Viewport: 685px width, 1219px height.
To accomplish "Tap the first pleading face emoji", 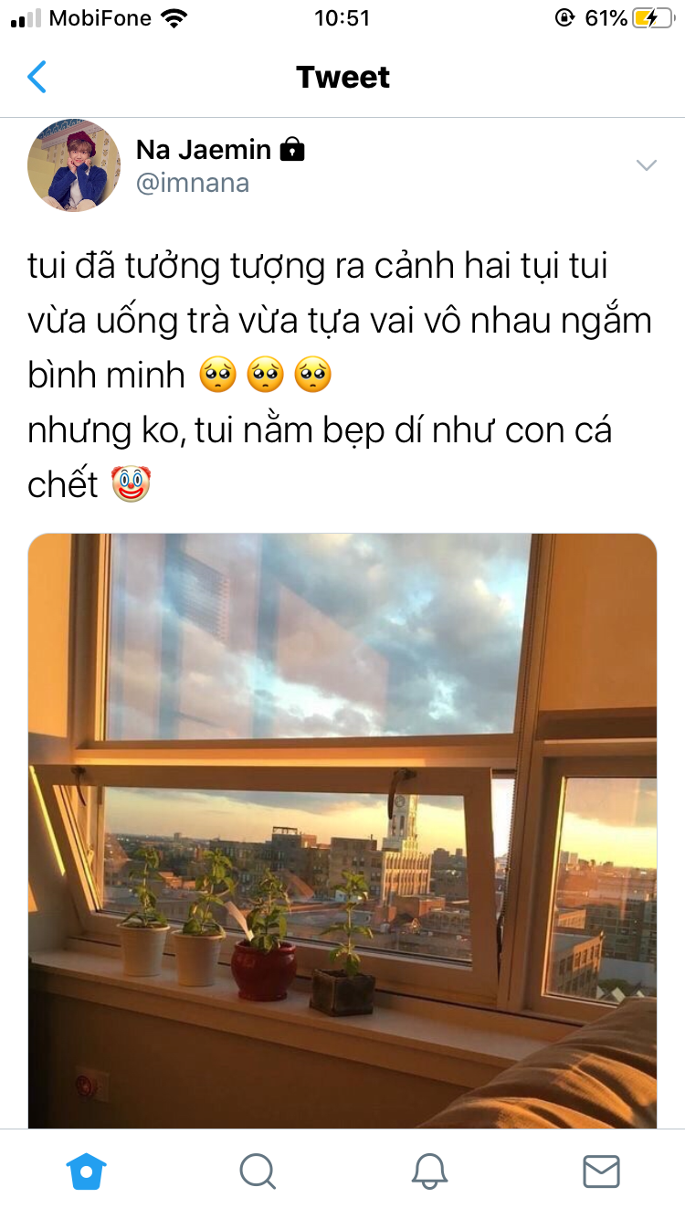I will [x=218, y=376].
